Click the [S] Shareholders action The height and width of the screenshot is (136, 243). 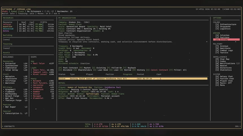pyautogui.click(x=83, y=70)
